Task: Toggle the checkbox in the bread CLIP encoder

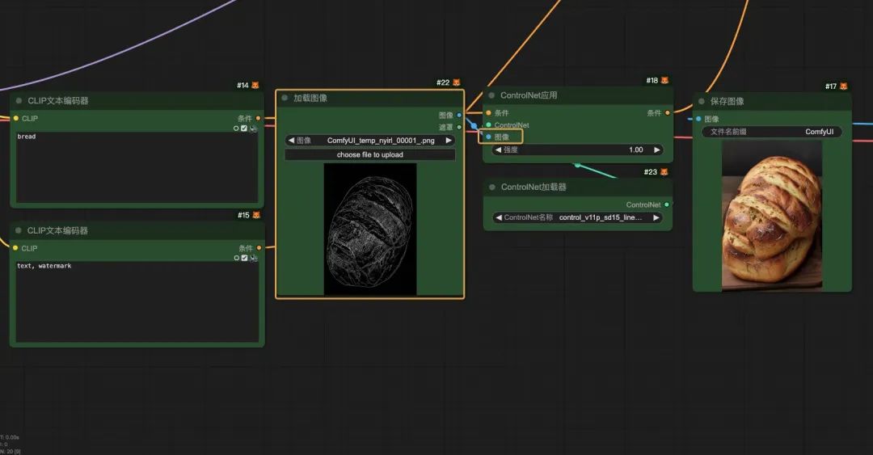Action: (244, 128)
